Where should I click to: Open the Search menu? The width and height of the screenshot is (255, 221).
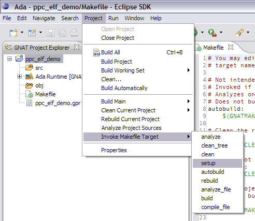pyautogui.click(x=70, y=18)
